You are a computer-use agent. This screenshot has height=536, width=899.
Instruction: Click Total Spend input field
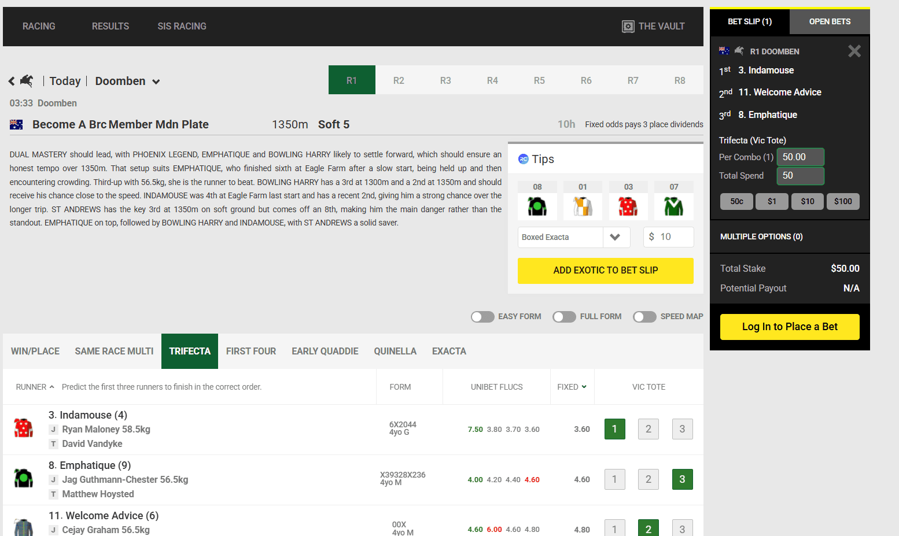[801, 176]
